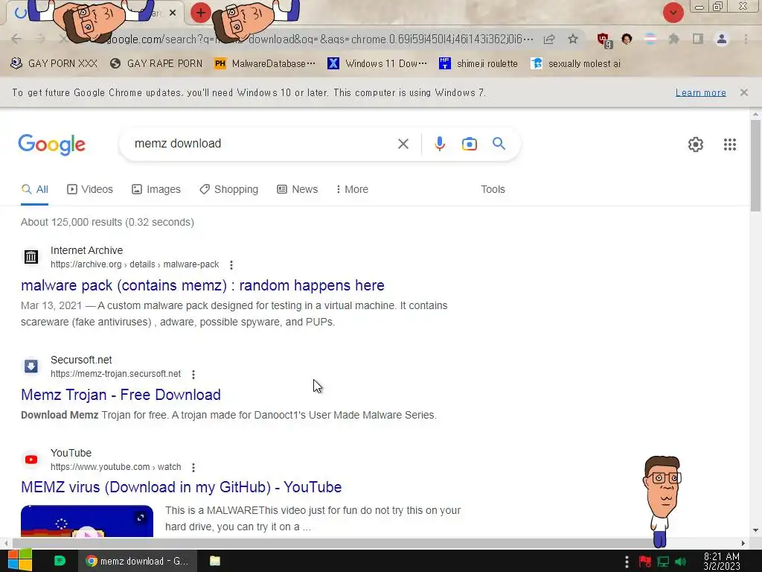Screen dimensions: 762x572
Task: Open Memz Trojan - Free Download link
Action: (121, 395)
